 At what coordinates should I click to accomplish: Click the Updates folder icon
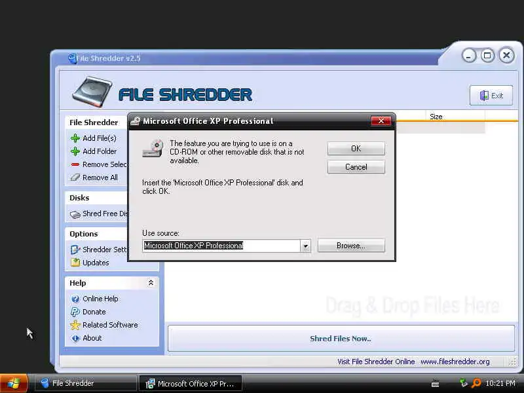(x=75, y=263)
